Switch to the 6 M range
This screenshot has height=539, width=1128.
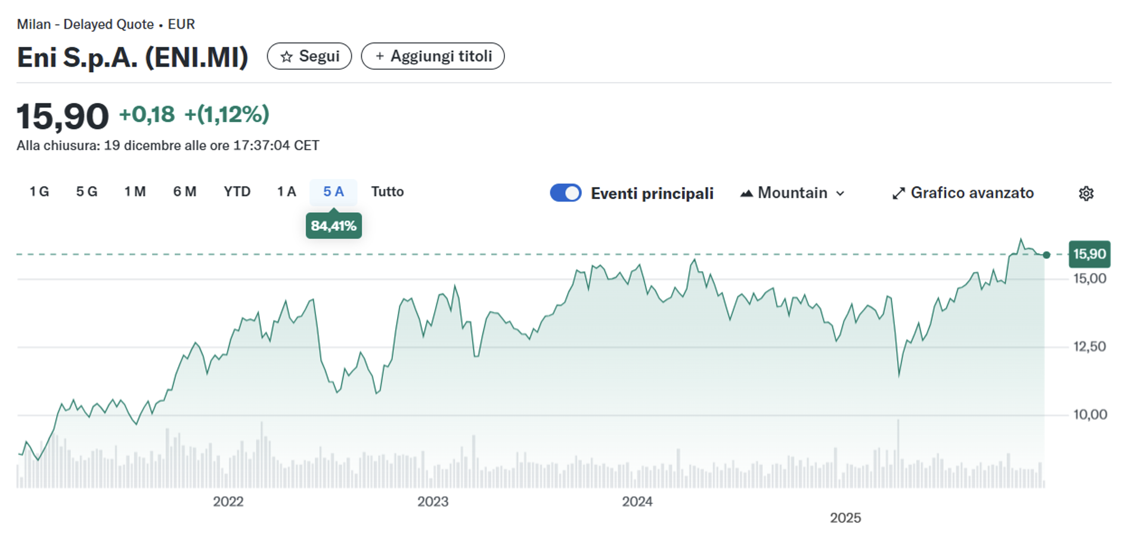pos(185,192)
